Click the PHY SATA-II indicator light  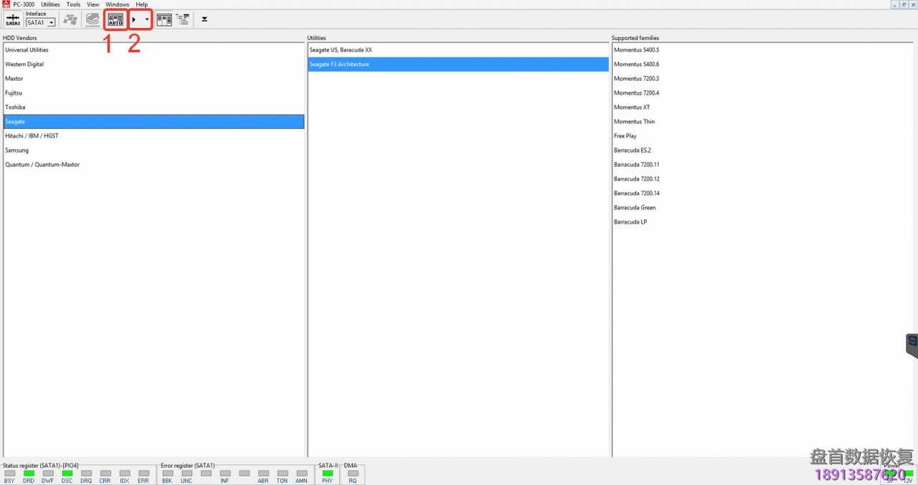coord(327,474)
